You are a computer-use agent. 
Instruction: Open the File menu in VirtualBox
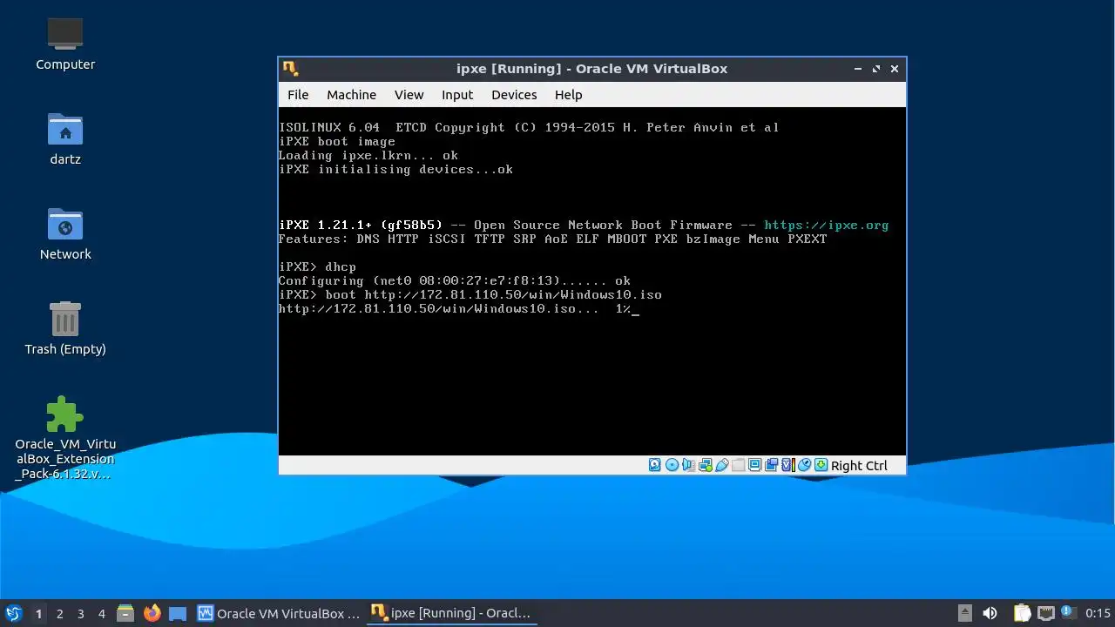pos(298,95)
